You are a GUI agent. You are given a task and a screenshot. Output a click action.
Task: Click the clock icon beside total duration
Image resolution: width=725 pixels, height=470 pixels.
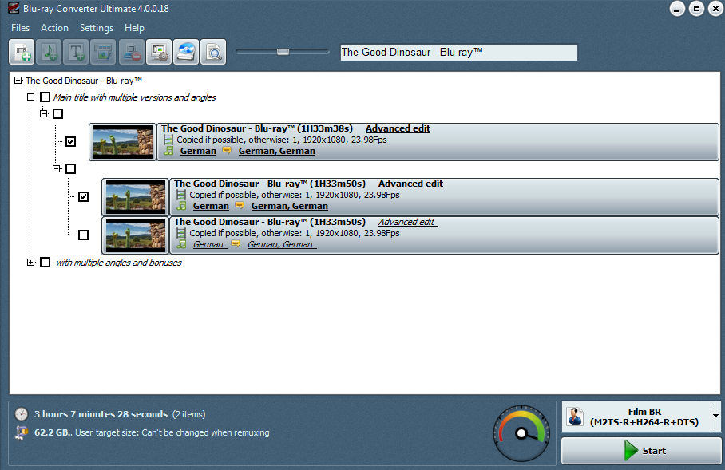[x=22, y=414]
